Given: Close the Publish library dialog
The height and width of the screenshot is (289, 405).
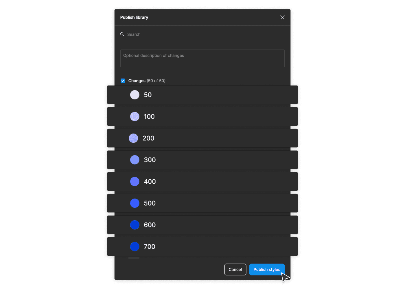Looking at the screenshot, I should click(282, 17).
